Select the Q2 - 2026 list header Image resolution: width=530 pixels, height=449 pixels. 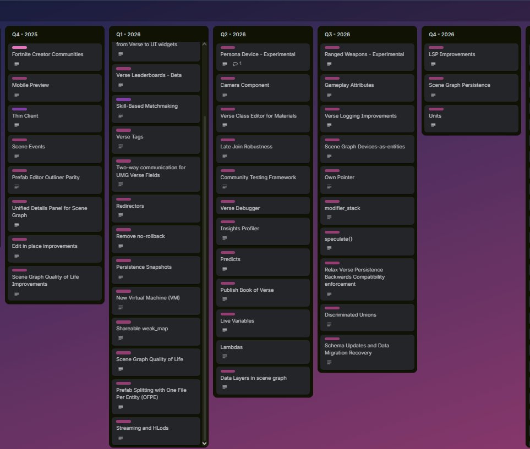[x=233, y=35]
